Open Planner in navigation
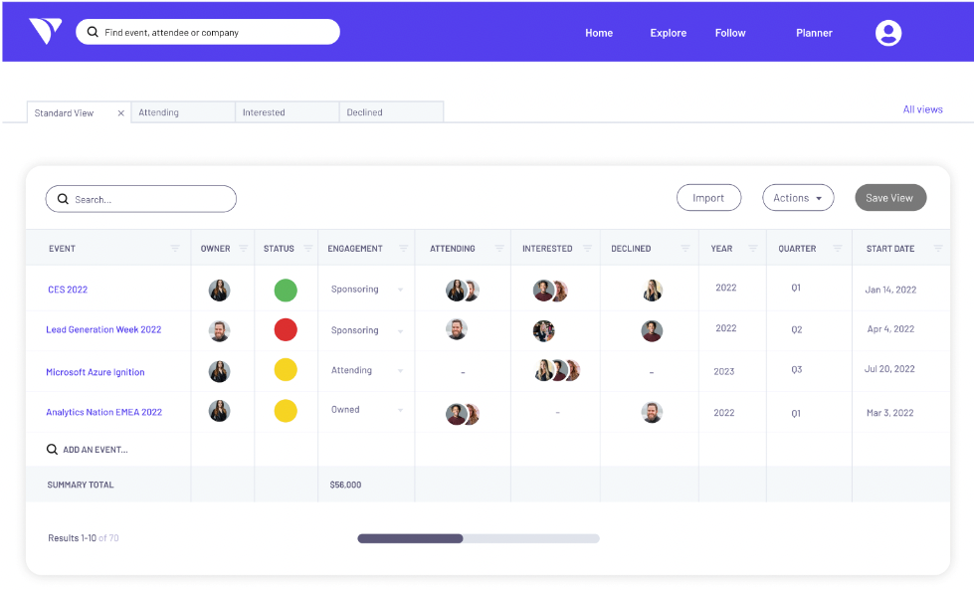The height and width of the screenshot is (590, 974). pyautogui.click(x=815, y=33)
